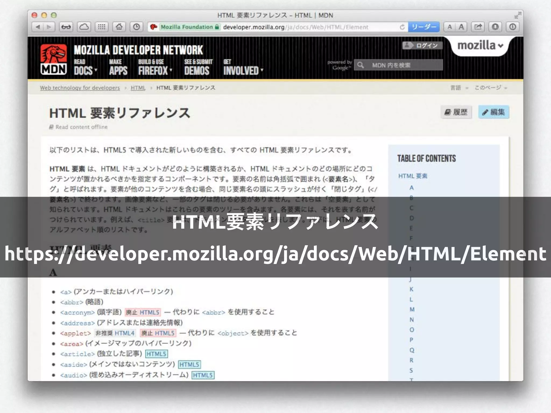Show downloads toolbar icon
Screen dimensions: 551x413
[495, 27]
